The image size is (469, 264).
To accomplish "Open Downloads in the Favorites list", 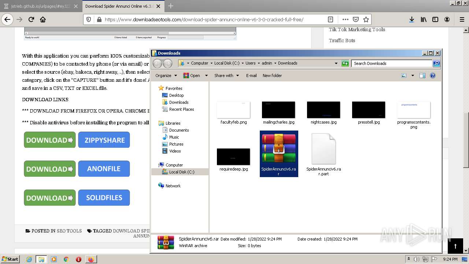I will 179,102.
